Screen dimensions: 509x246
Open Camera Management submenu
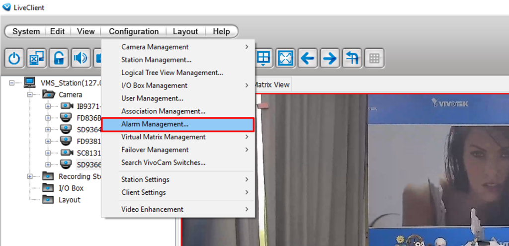pos(155,47)
